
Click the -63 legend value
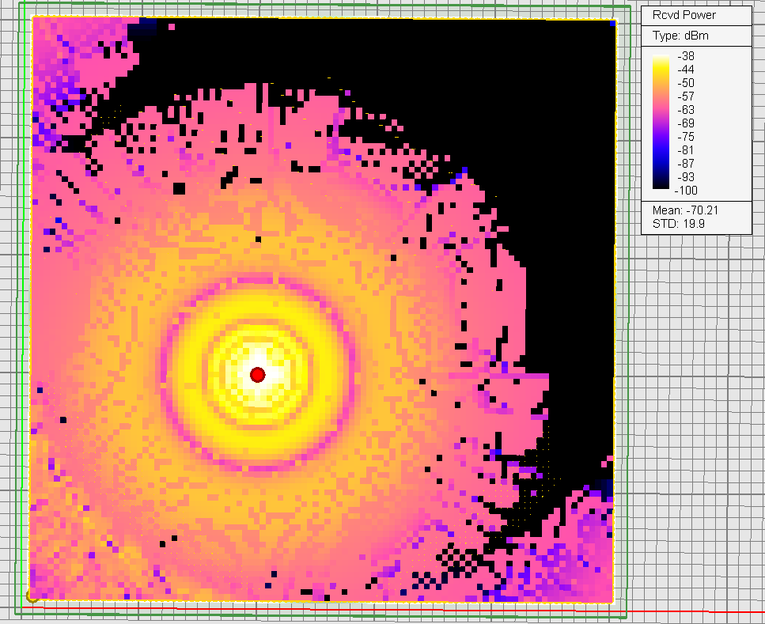click(x=685, y=110)
